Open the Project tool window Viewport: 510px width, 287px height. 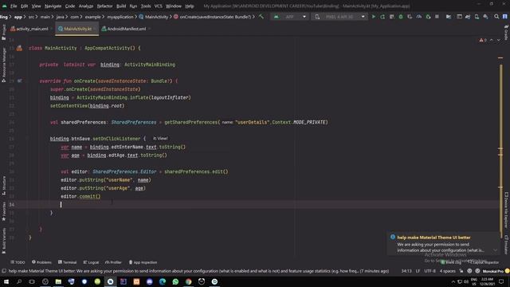coord(3,32)
